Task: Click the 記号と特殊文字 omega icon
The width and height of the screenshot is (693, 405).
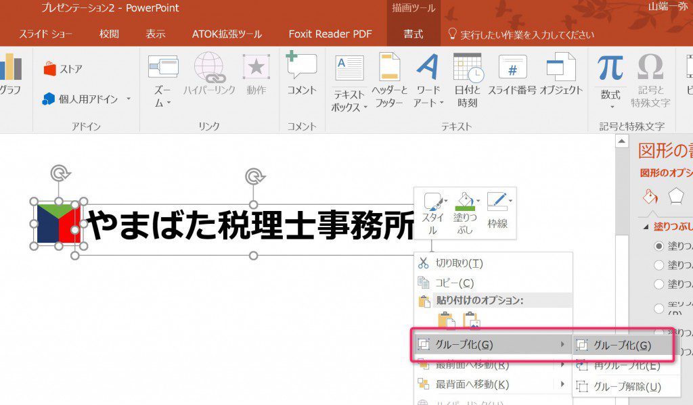Action: [650, 67]
